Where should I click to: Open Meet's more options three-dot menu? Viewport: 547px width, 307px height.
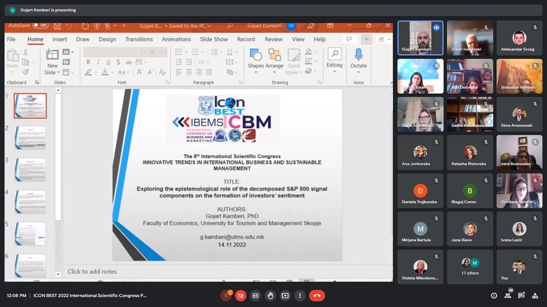(x=300, y=296)
